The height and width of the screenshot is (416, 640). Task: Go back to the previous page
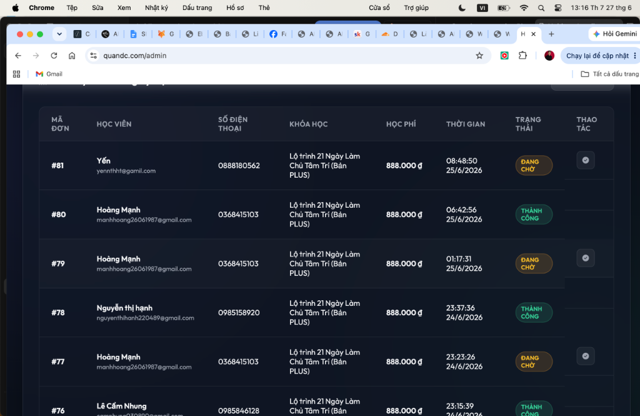click(x=18, y=56)
